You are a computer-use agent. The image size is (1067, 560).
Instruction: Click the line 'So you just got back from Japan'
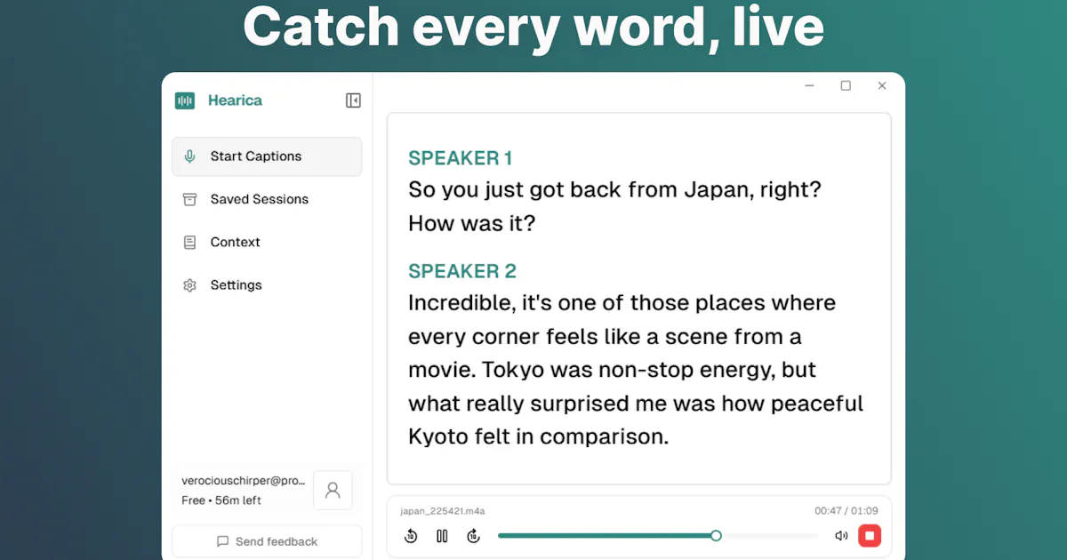pyautogui.click(x=614, y=189)
